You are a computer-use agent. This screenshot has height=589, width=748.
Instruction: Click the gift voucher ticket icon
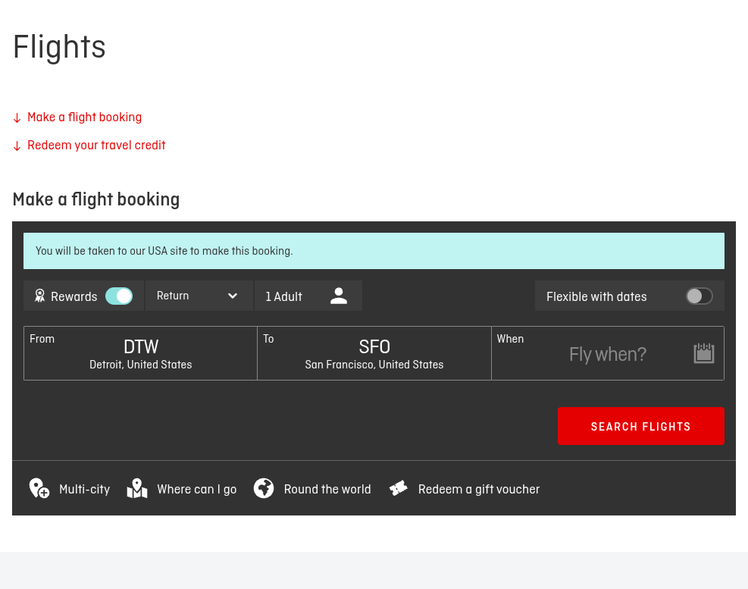[399, 488]
